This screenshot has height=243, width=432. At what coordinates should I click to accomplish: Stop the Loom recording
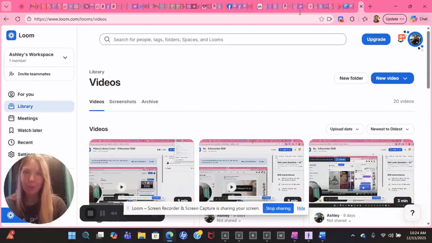tap(90, 213)
